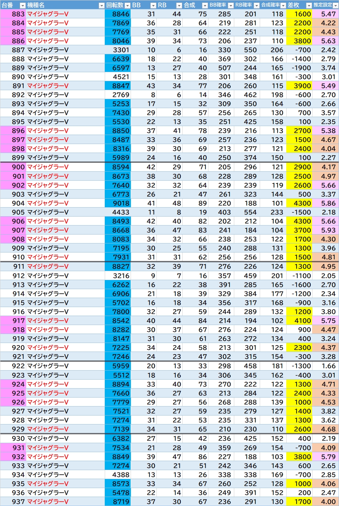This screenshot has height=506, width=339.
Task: Select the BB確率 cell 359 in row 931
Action: [221, 448]
